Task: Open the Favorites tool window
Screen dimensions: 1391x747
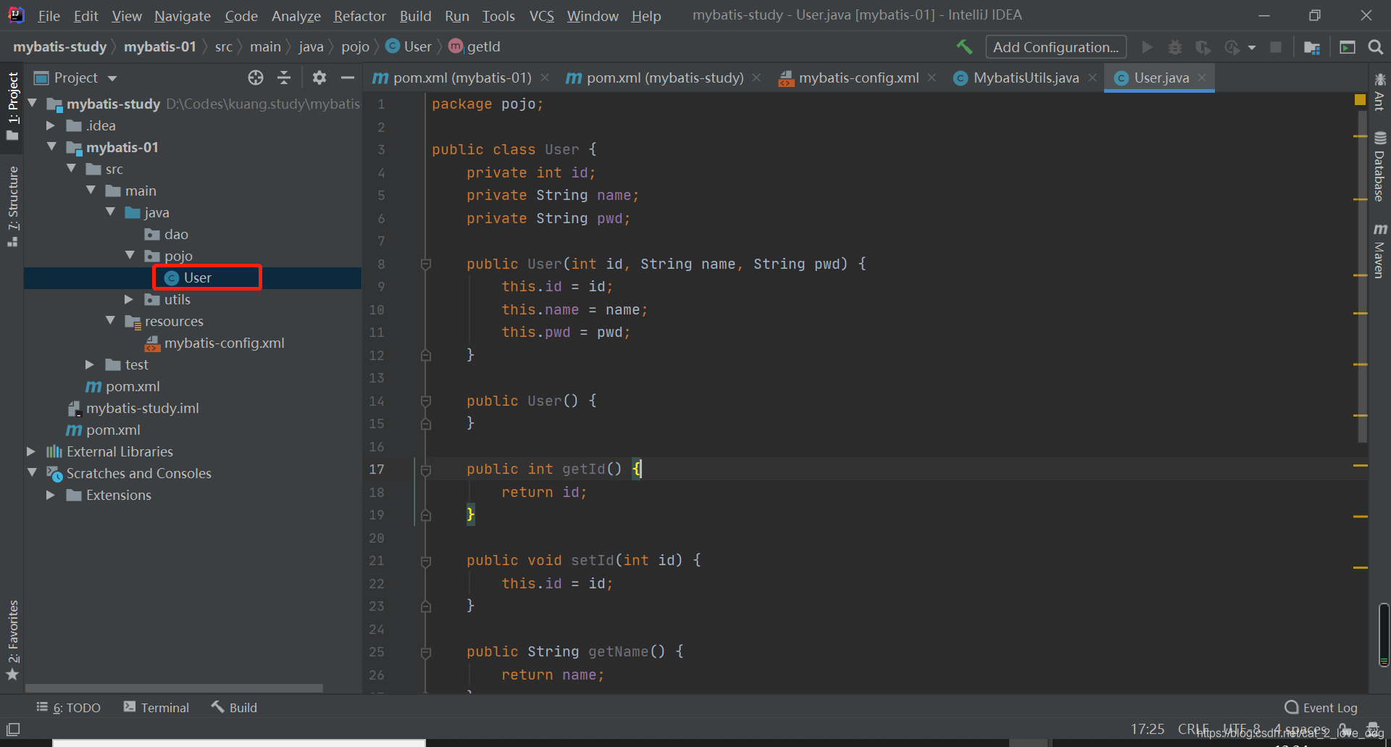Action: 12,640
